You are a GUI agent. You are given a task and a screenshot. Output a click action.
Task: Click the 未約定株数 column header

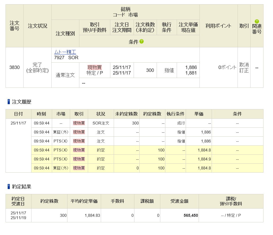coord(126,114)
